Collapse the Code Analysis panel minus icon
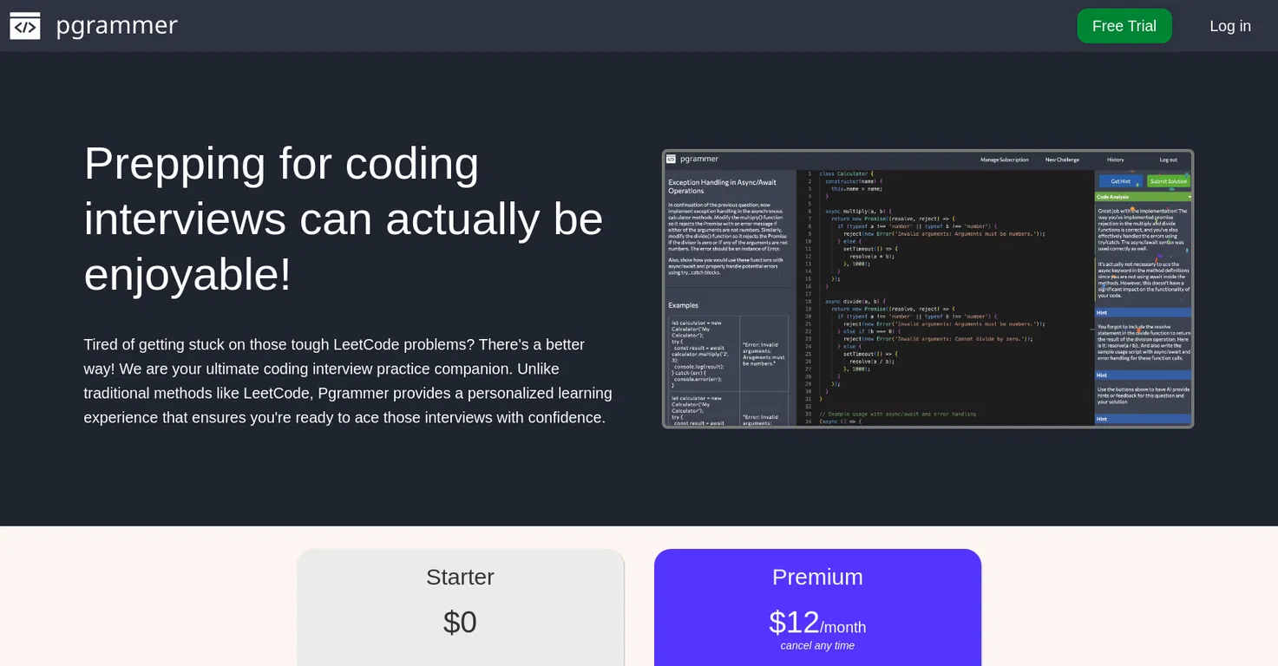The image size is (1278, 666). click(x=1189, y=197)
